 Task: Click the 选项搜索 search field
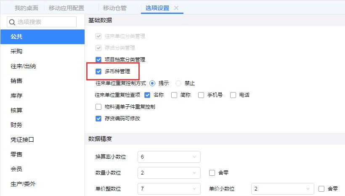pos(45,22)
